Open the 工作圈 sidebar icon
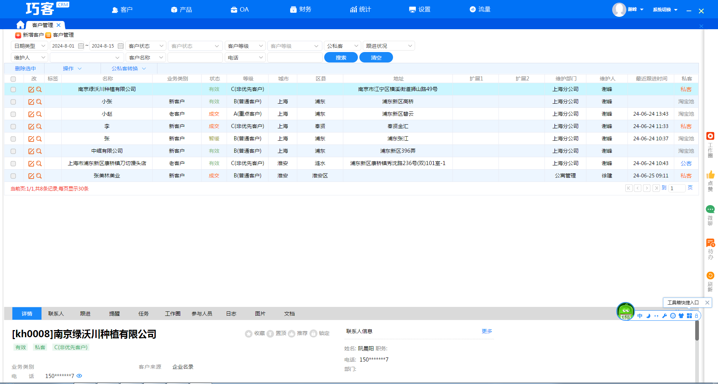718x384 pixels. [x=710, y=136]
